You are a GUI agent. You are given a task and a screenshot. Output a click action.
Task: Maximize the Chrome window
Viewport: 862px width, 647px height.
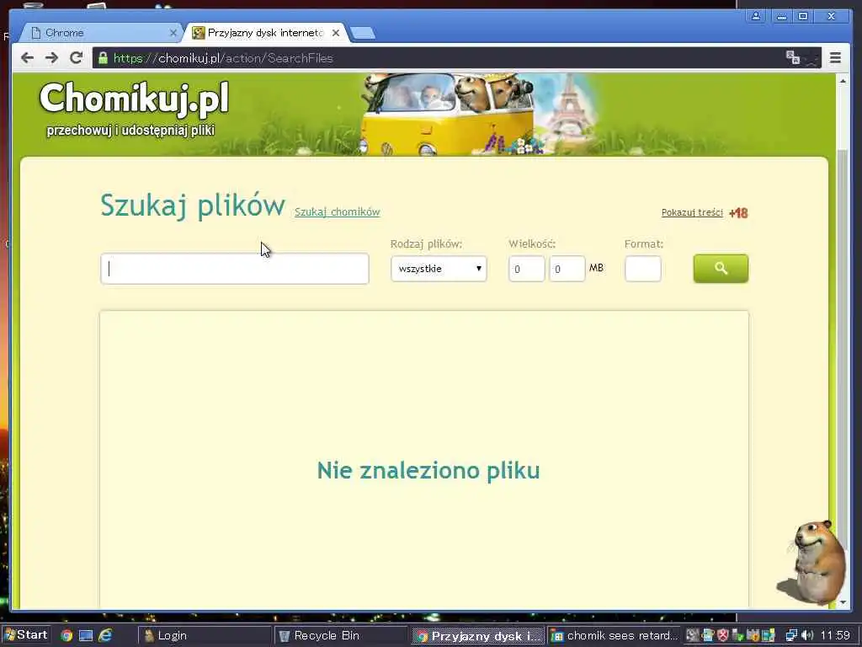pos(803,17)
